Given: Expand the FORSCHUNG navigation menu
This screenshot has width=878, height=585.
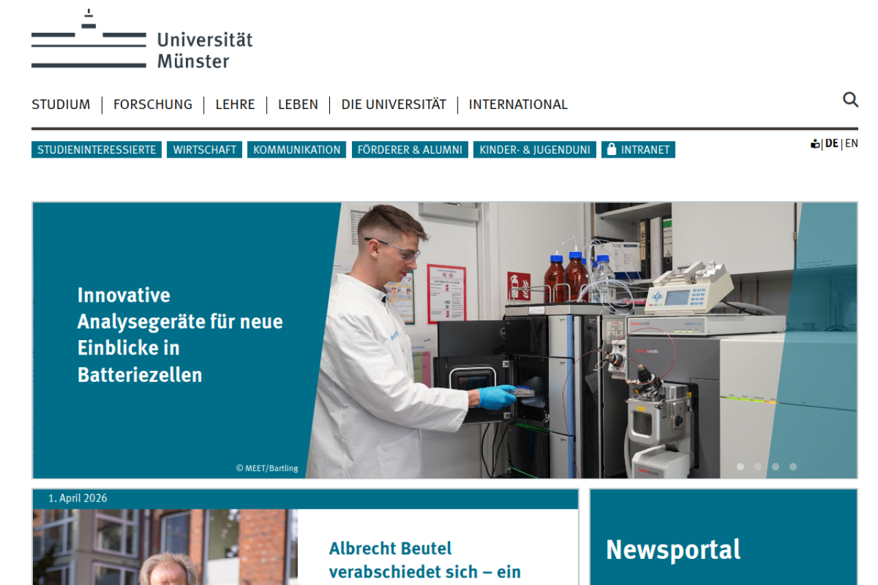Looking at the screenshot, I should [x=153, y=105].
